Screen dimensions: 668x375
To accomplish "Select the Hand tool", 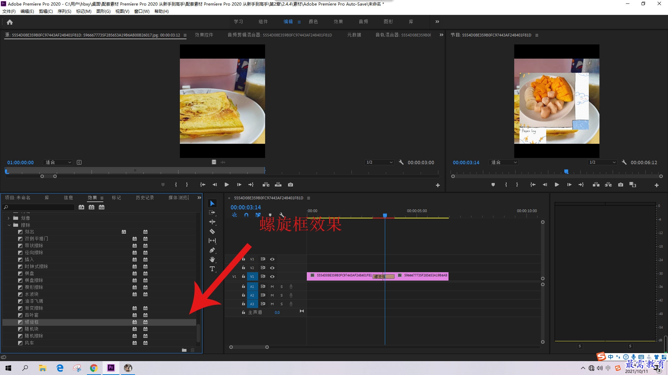I will pyautogui.click(x=212, y=259).
